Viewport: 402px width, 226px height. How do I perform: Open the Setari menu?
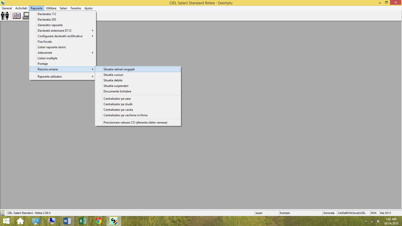click(x=63, y=8)
